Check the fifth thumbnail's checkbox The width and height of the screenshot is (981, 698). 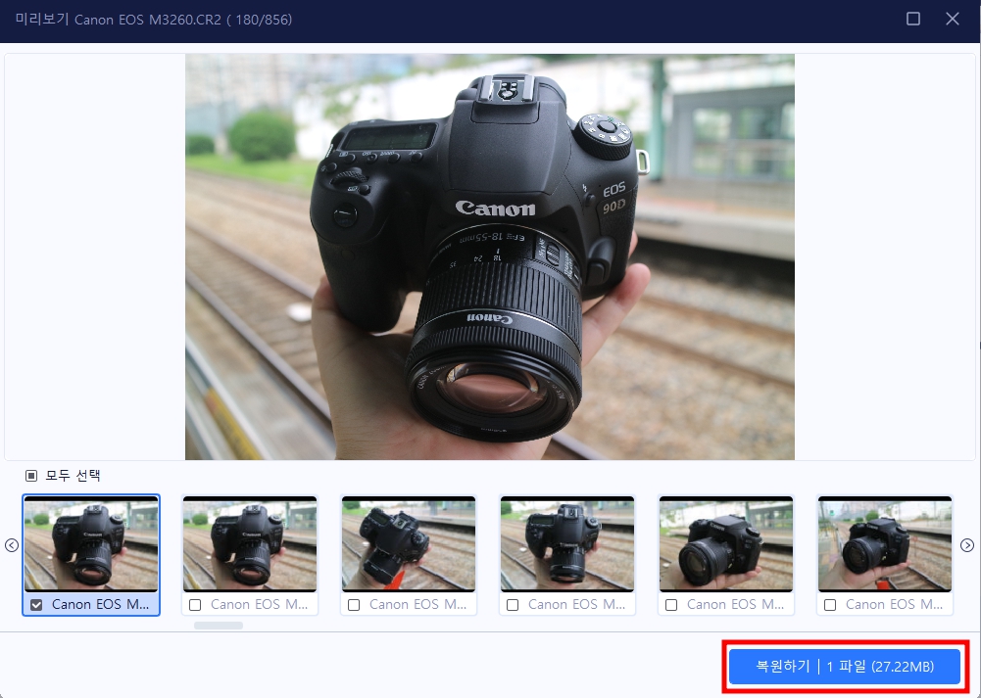pos(672,605)
